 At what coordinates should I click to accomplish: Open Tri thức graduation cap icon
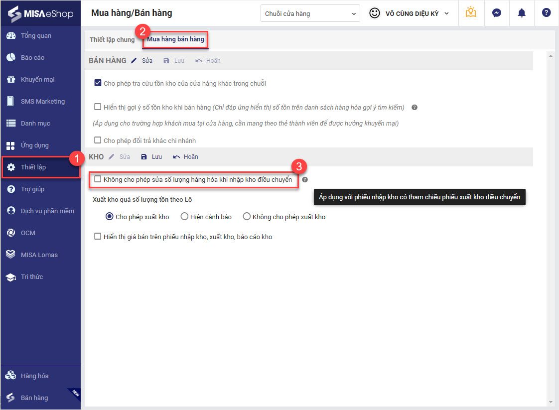(x=11, y=277)
